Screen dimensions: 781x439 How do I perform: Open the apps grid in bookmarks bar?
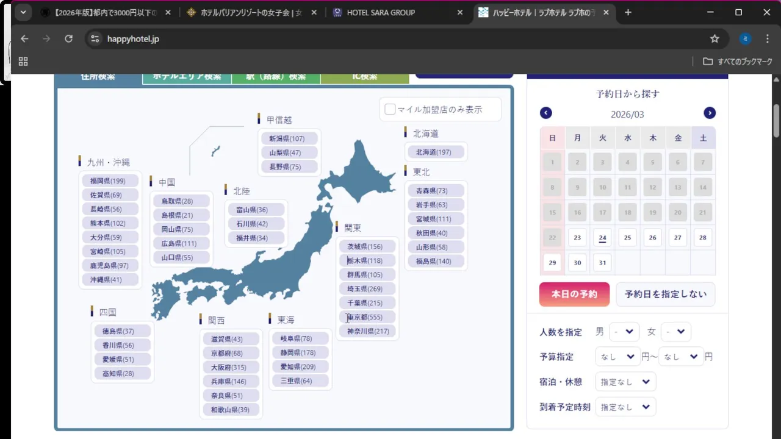[23, 61]
